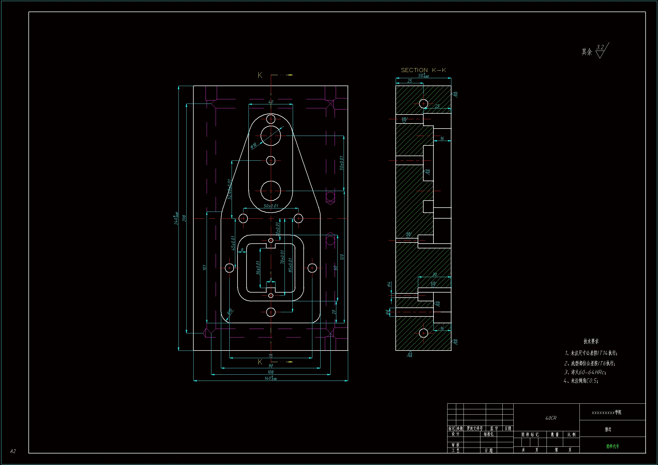Click the SECTION K-K view title

pos(423,70)
